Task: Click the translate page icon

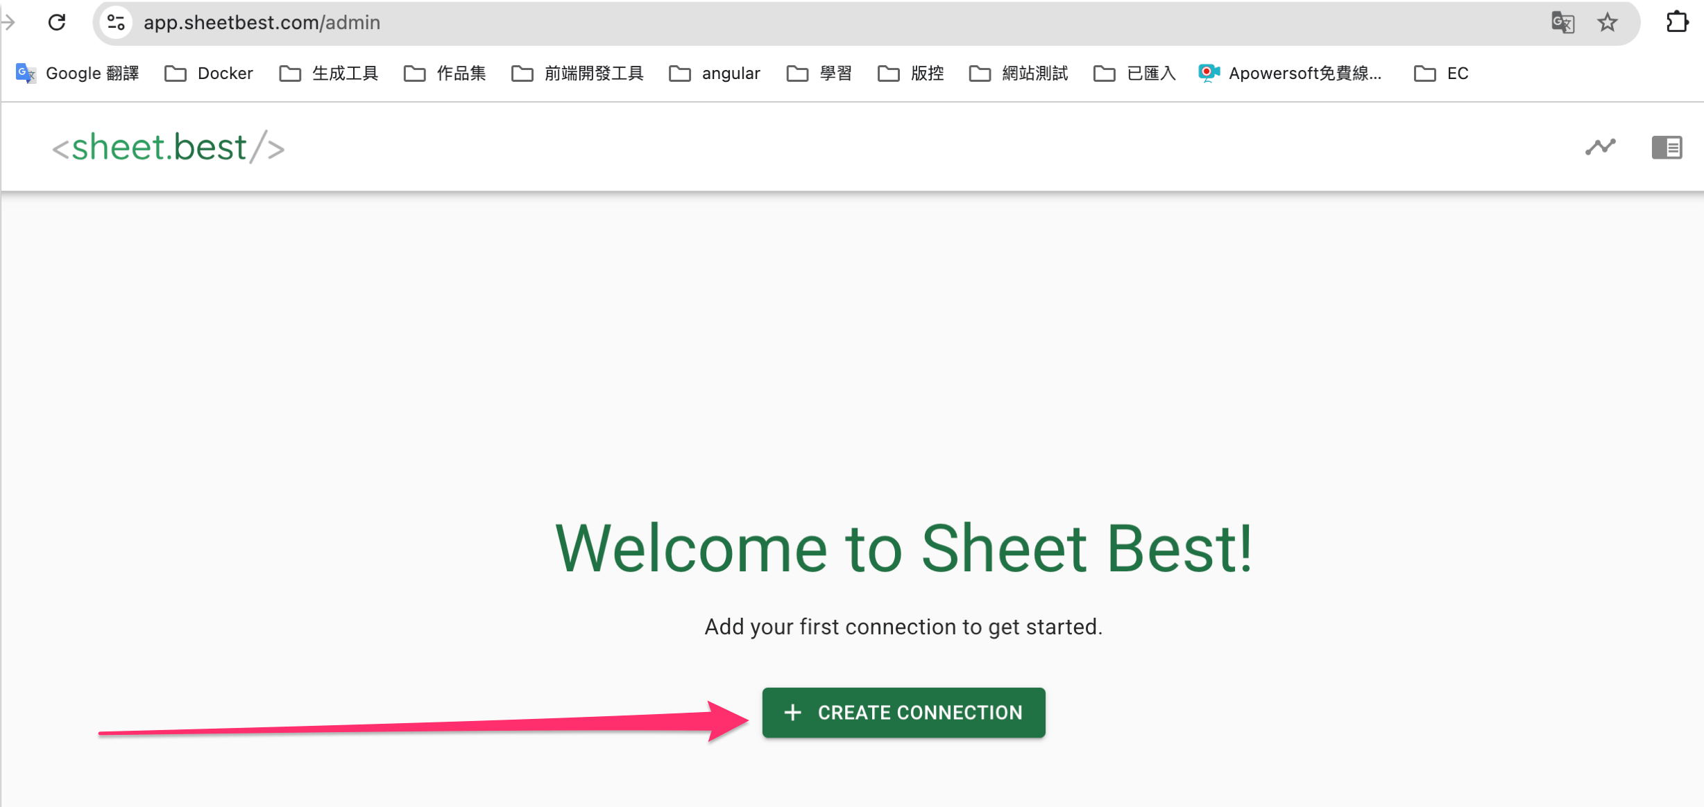Action: pyautogui.click(x=1562, y=22)
